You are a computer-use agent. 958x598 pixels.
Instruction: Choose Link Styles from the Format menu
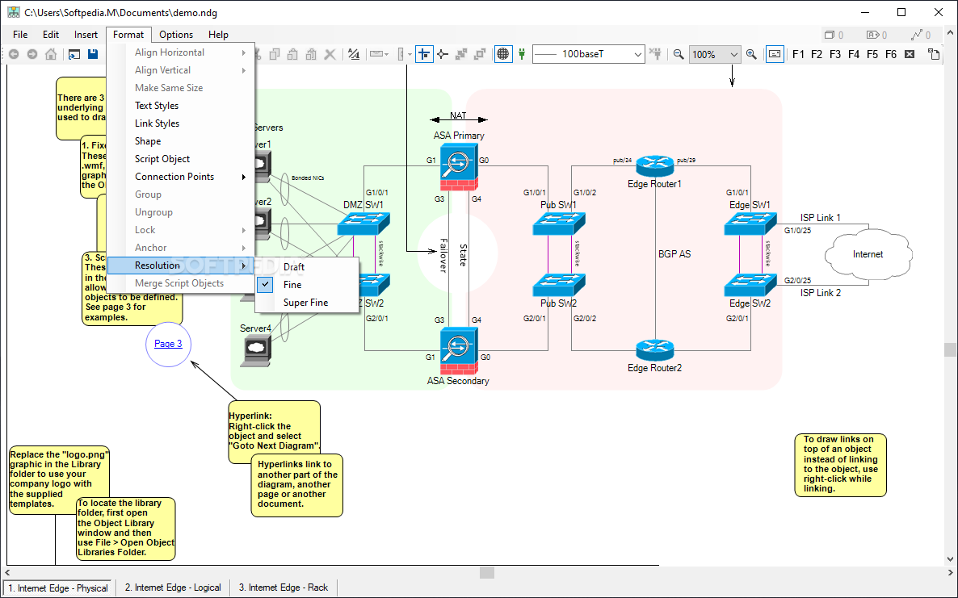[x=181, y=123]
